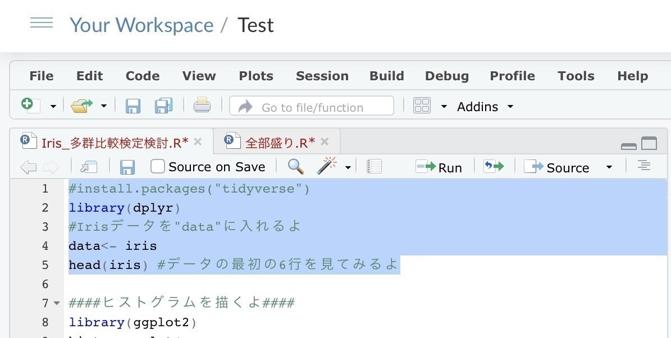Toggle the Source on Save checkbox
671x338 pixels.
point(158,166)
